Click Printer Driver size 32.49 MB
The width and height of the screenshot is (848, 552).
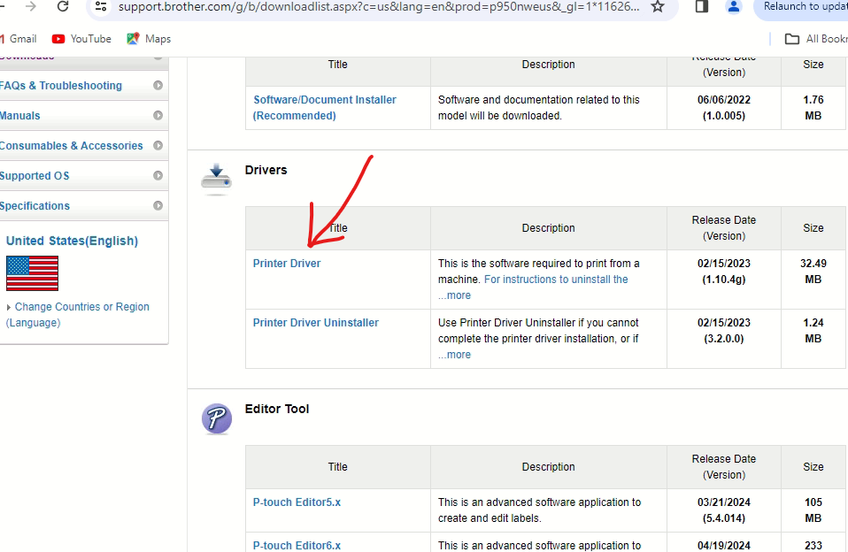(813, 272)
